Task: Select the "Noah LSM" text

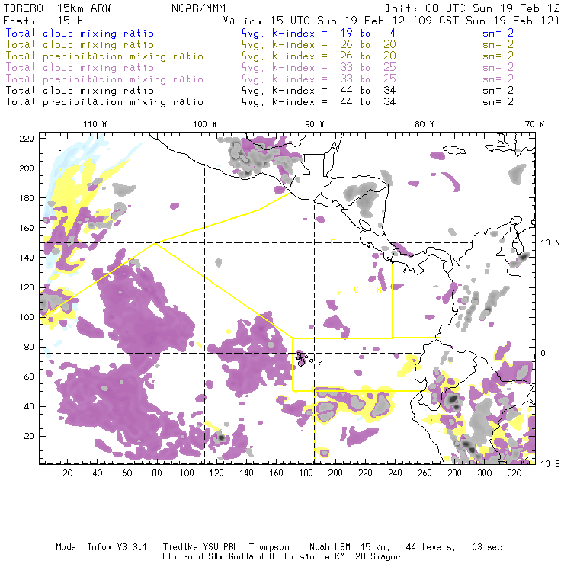Action: tap(330, 547)
